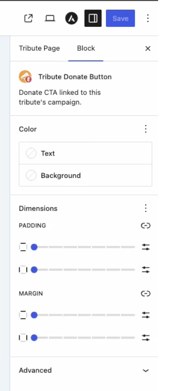The image size is (171, 391).
Task: Click the Tribute Donate Button block icon
Action: (x=25, y=77)
